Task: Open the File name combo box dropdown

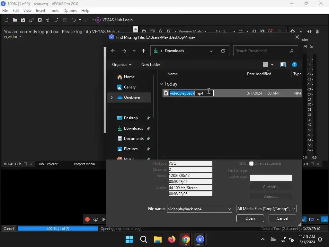Action: (229, 209)
